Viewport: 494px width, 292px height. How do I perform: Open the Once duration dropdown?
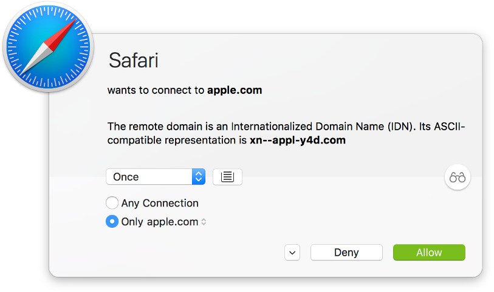(x=156, y=177)
